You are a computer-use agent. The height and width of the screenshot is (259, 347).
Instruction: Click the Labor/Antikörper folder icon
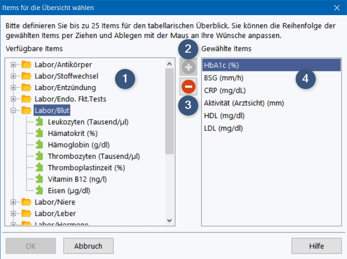[27, 65]
